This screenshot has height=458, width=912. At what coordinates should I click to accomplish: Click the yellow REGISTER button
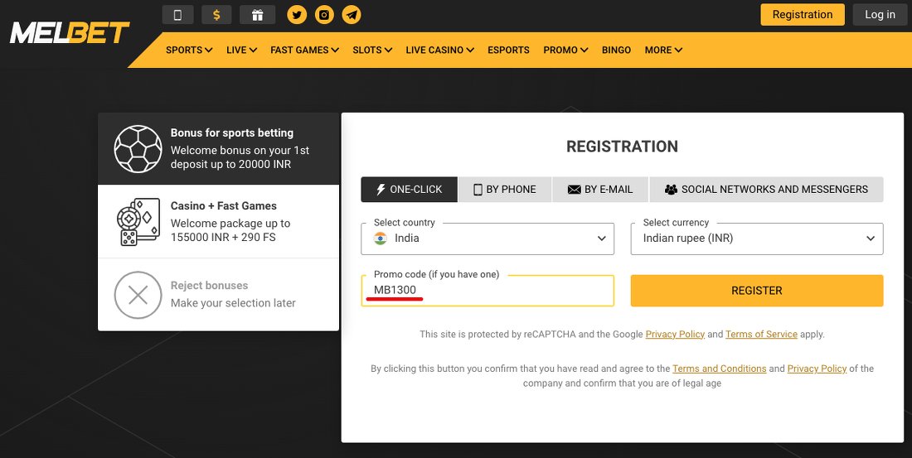click(x=757, y=291)
